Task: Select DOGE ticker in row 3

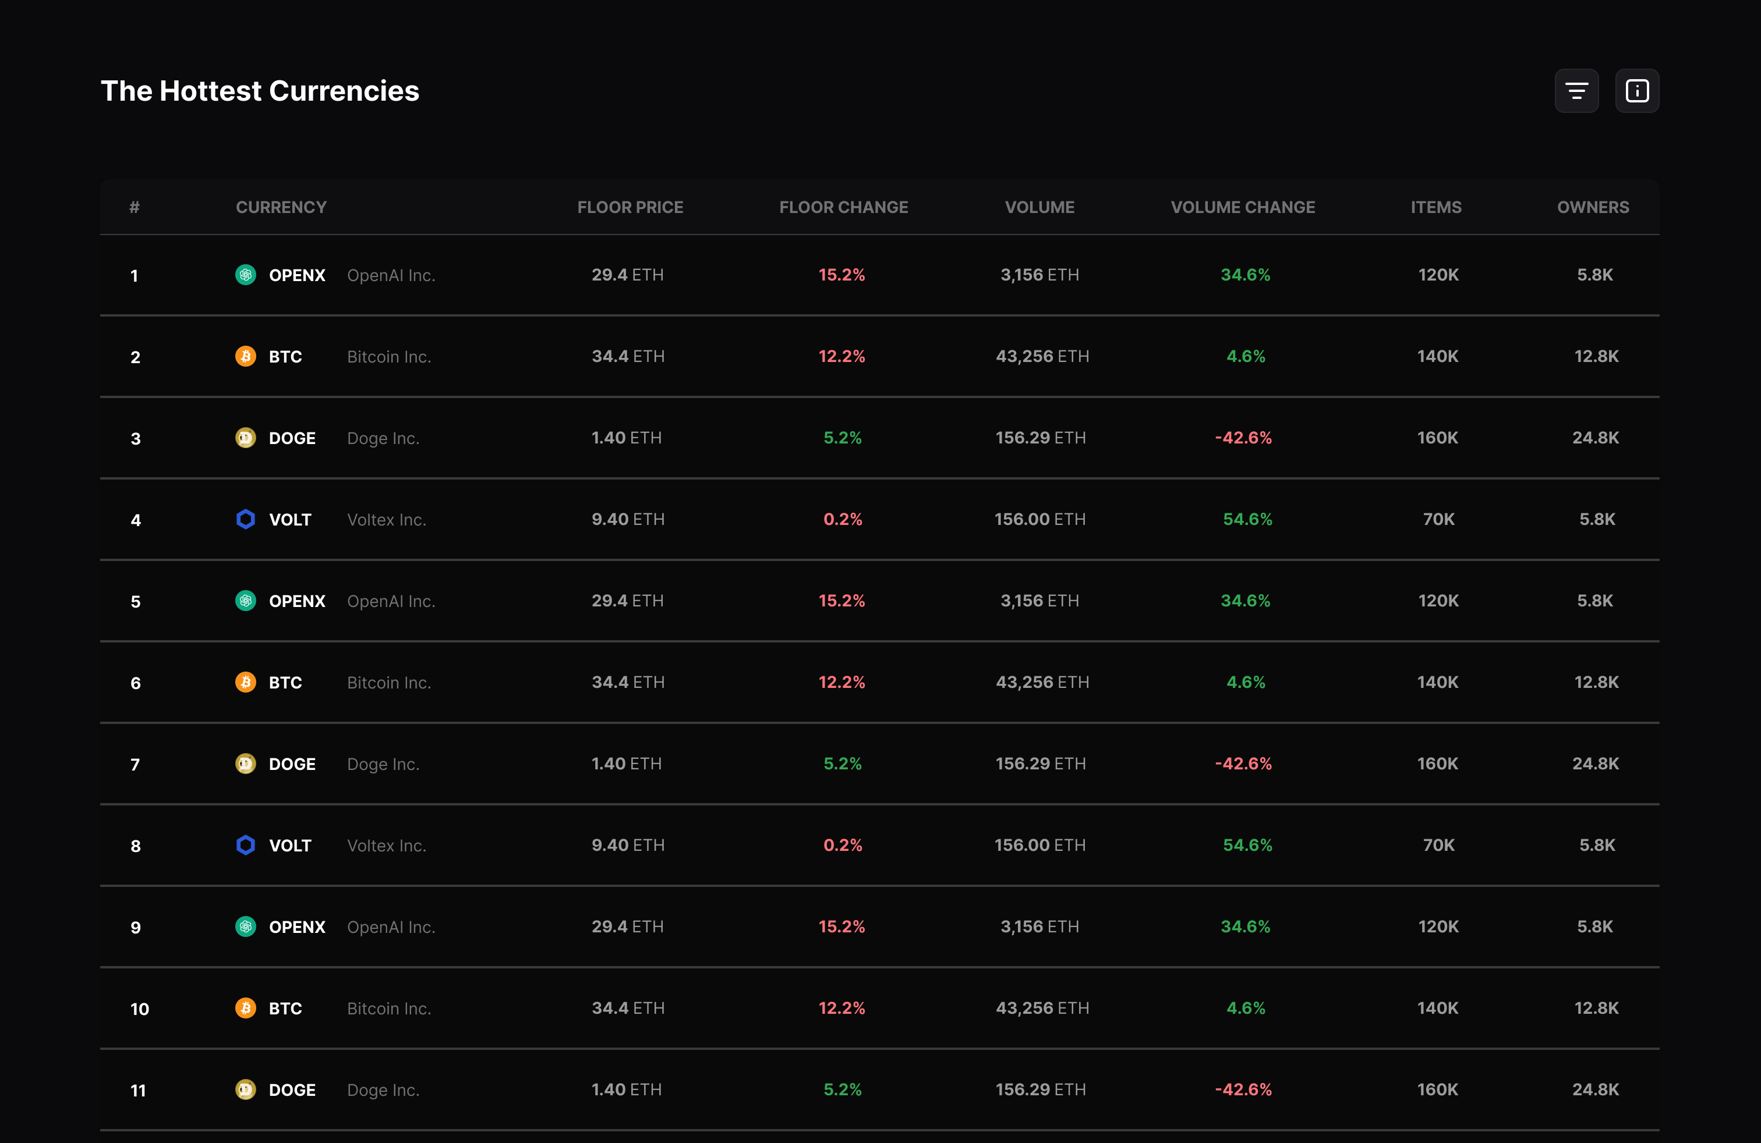Action: click(x=292, y=438)
